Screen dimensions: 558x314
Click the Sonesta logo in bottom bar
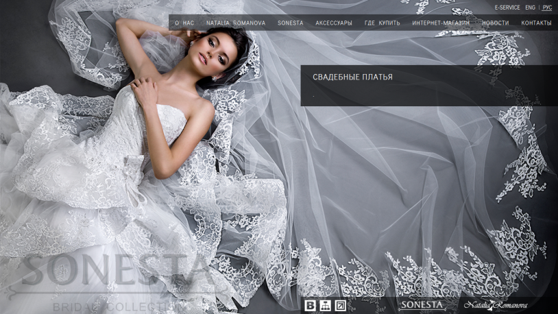coord(422,304)
